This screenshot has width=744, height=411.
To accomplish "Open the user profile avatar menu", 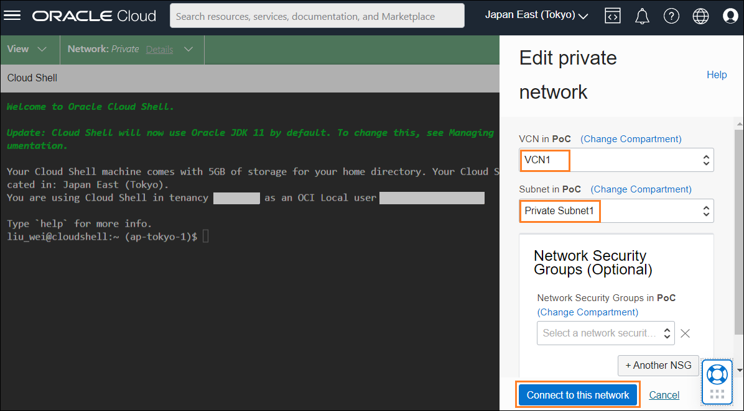I will point(730,15).
